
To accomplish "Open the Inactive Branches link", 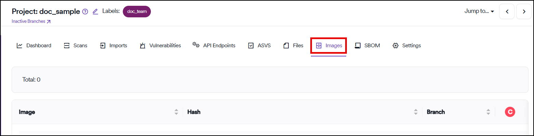I will (31, 21).
